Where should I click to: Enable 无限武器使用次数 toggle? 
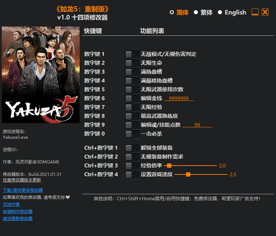tap(132, 90)
